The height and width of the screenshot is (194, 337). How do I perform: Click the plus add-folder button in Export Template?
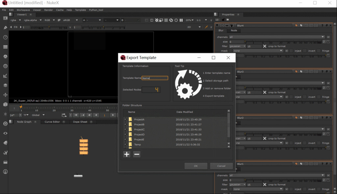click(127, 154)
